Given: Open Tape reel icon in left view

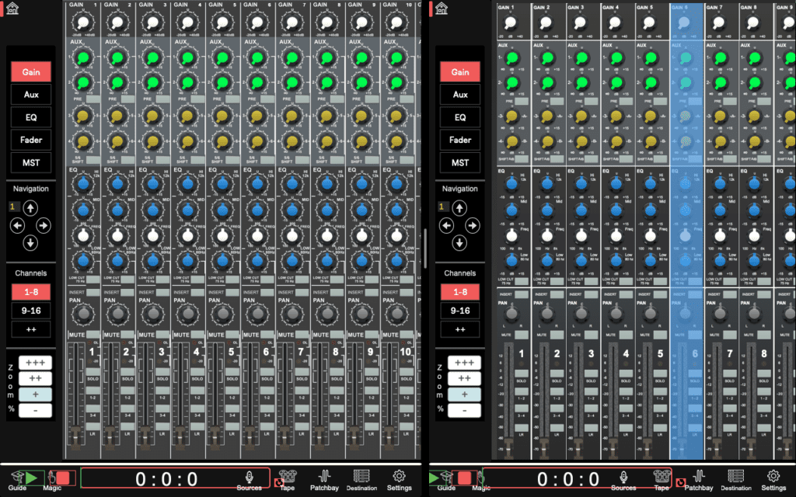Looking at the screenshot, I should pos(288,476).
